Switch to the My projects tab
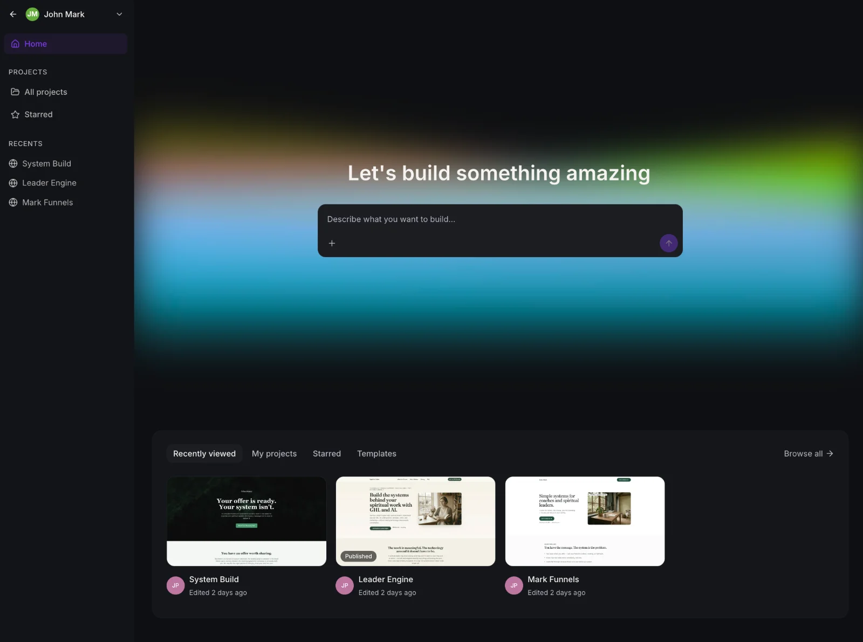 click(274, 454)
